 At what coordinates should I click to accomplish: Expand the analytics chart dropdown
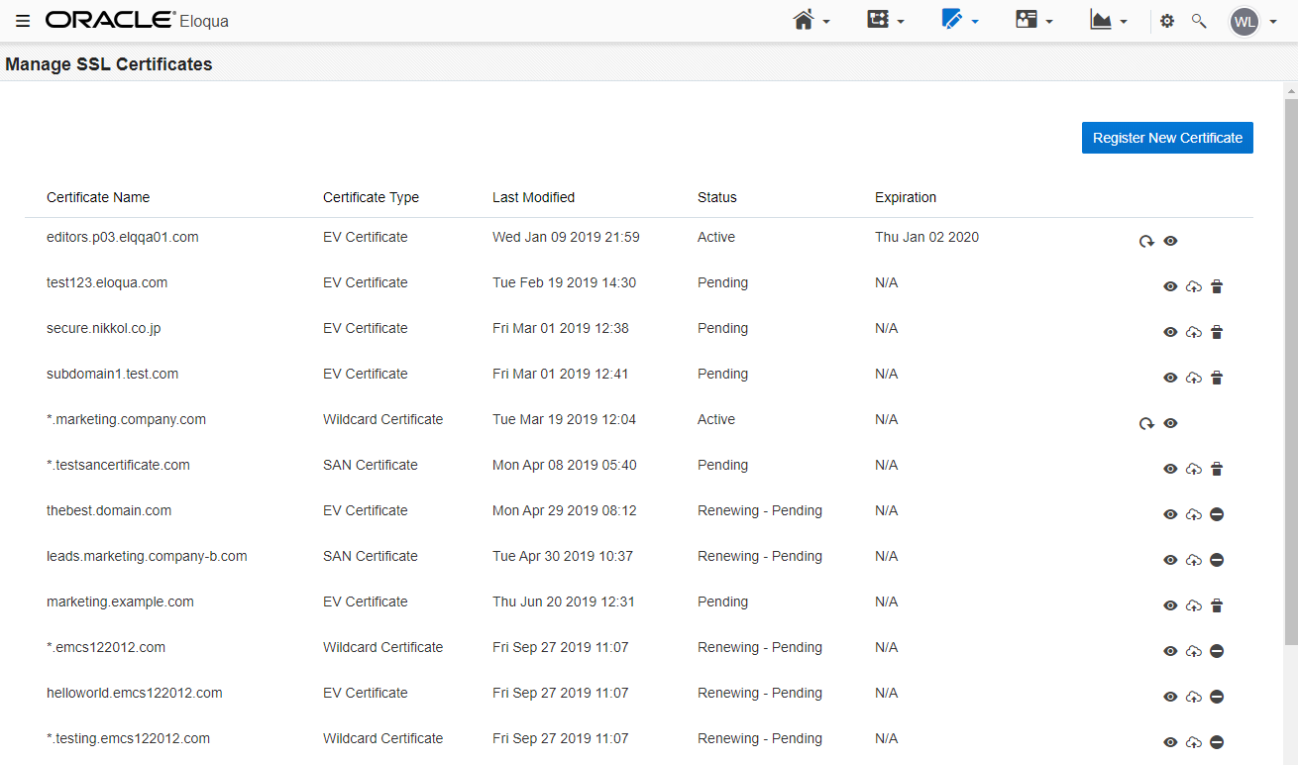(1109, 21)
